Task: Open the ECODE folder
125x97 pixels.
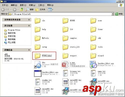Action: (x=65, y=21)
